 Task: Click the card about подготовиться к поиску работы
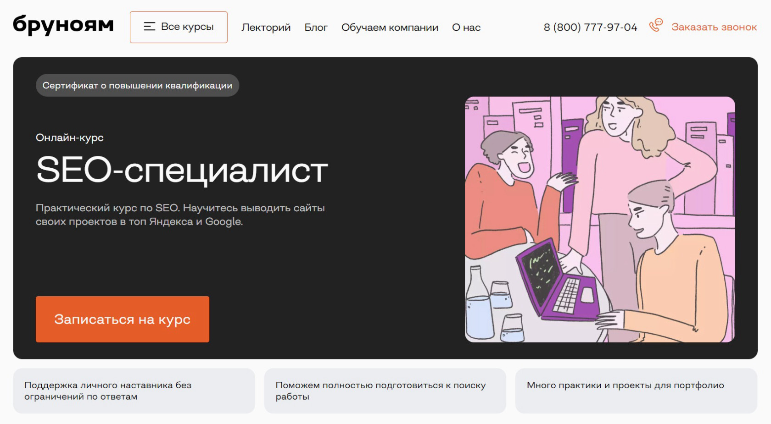pyautogui.click(x=385, y=391)
